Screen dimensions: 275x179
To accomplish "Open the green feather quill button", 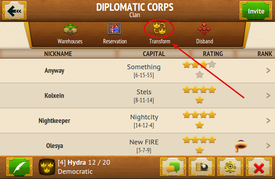I will pyautogui.click(x=19, y=167).
